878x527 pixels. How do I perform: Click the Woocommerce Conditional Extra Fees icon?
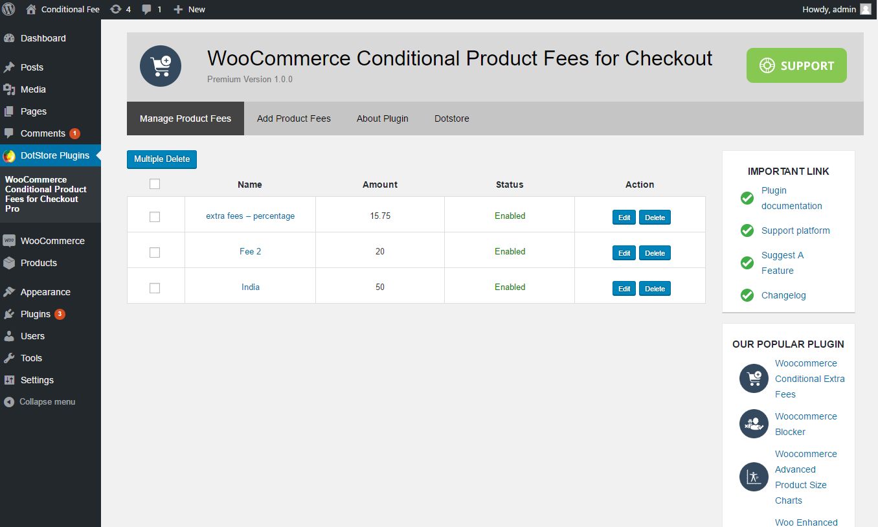click(754, 379)
